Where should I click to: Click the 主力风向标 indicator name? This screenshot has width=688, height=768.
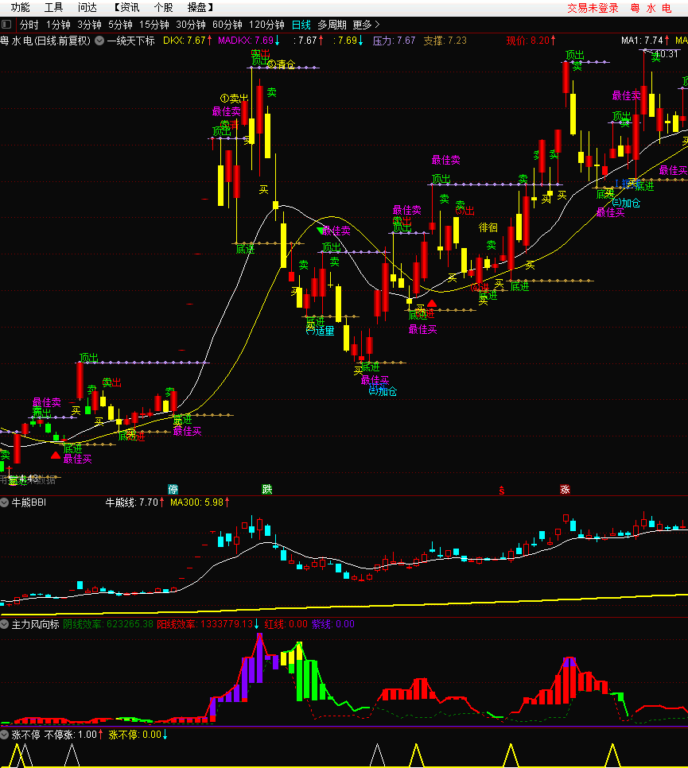coord(35,624)
